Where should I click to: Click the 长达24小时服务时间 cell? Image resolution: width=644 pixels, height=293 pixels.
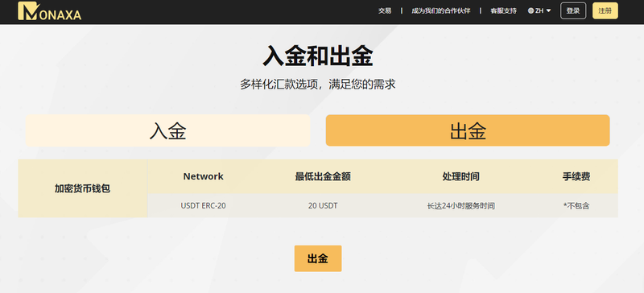(x=460, y=206)
